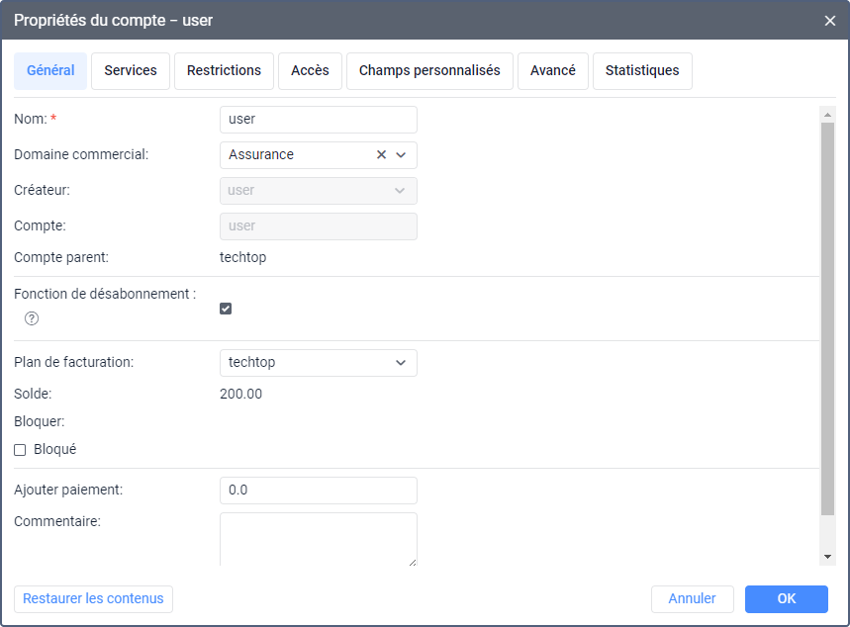The height and width of the screenshot is (627, 850).
Task: Click the Annuler button
Action: [692, 599]
